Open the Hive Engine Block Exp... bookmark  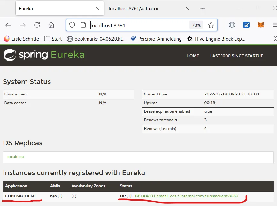coord(216,39)
